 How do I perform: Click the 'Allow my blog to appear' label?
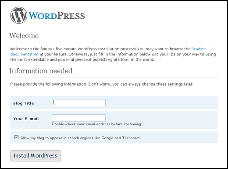(x=81, y=138)
